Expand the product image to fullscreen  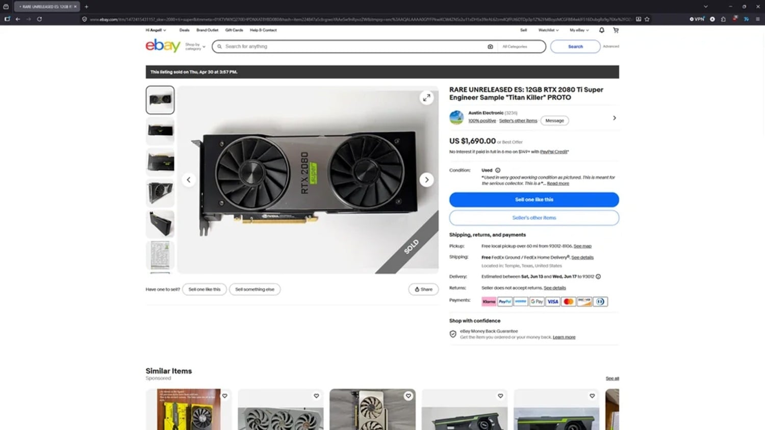pyautogui.click(x=427, y=97)
